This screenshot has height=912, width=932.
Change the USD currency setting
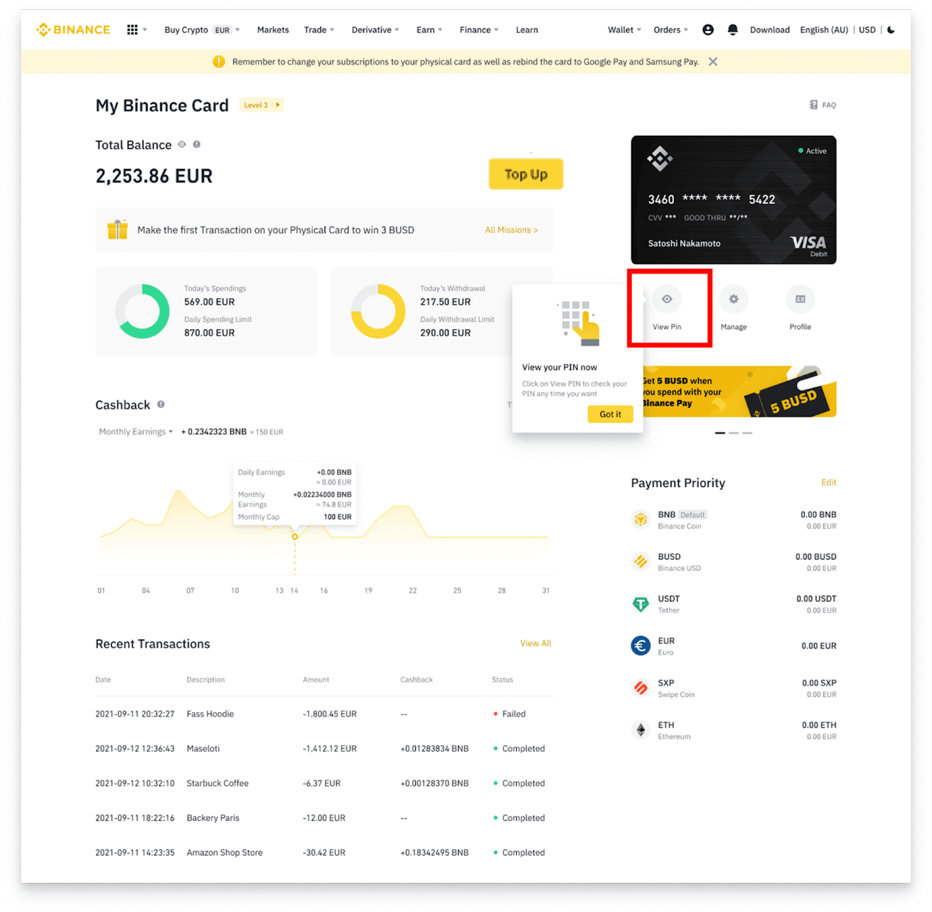pos(867,30)
